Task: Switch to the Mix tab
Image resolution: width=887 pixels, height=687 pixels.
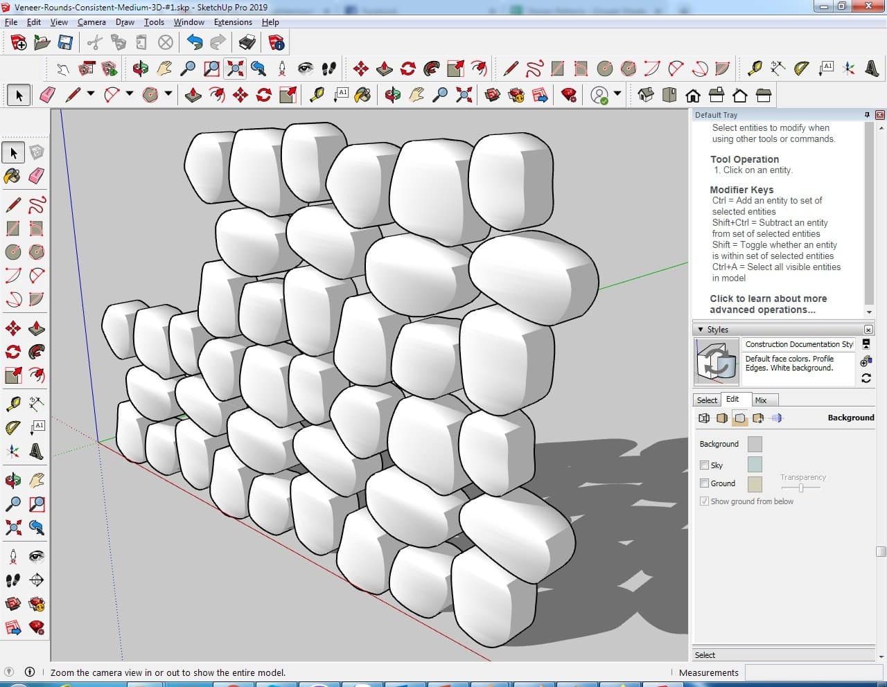Action: point(761,400)
